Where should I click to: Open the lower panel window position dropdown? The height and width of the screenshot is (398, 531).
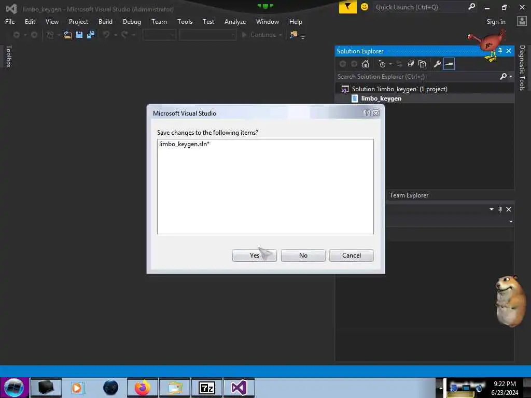(x=492, y=209)
